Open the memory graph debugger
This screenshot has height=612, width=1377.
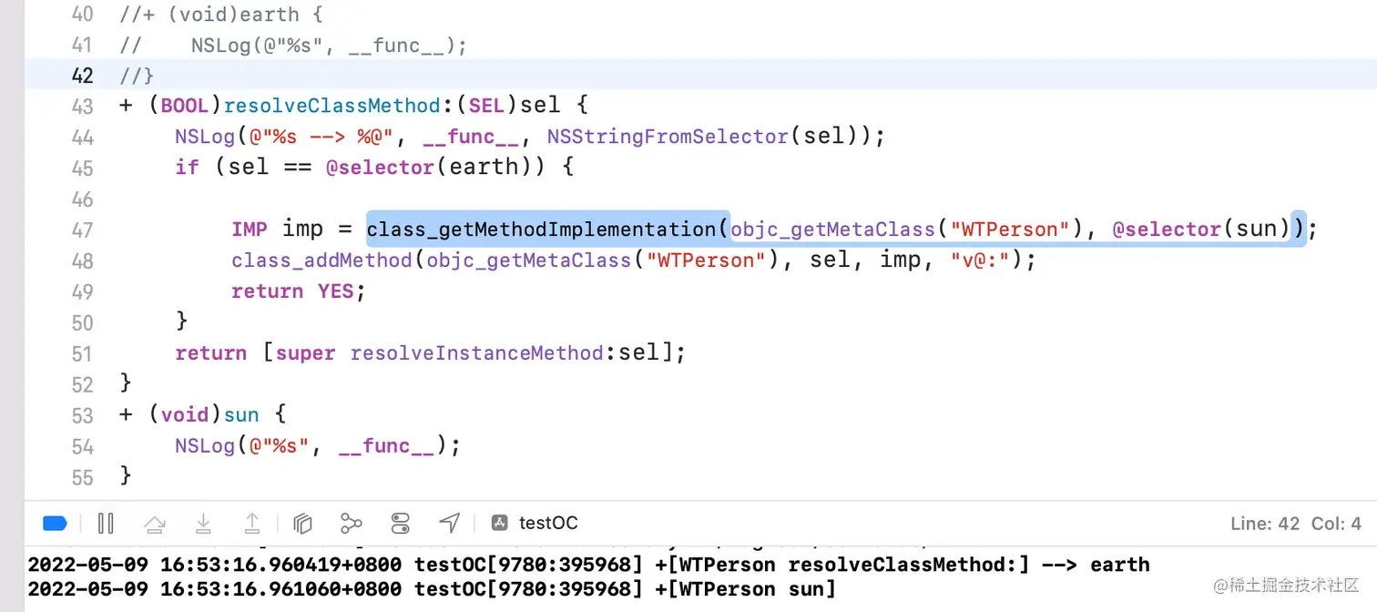(352, 523)
